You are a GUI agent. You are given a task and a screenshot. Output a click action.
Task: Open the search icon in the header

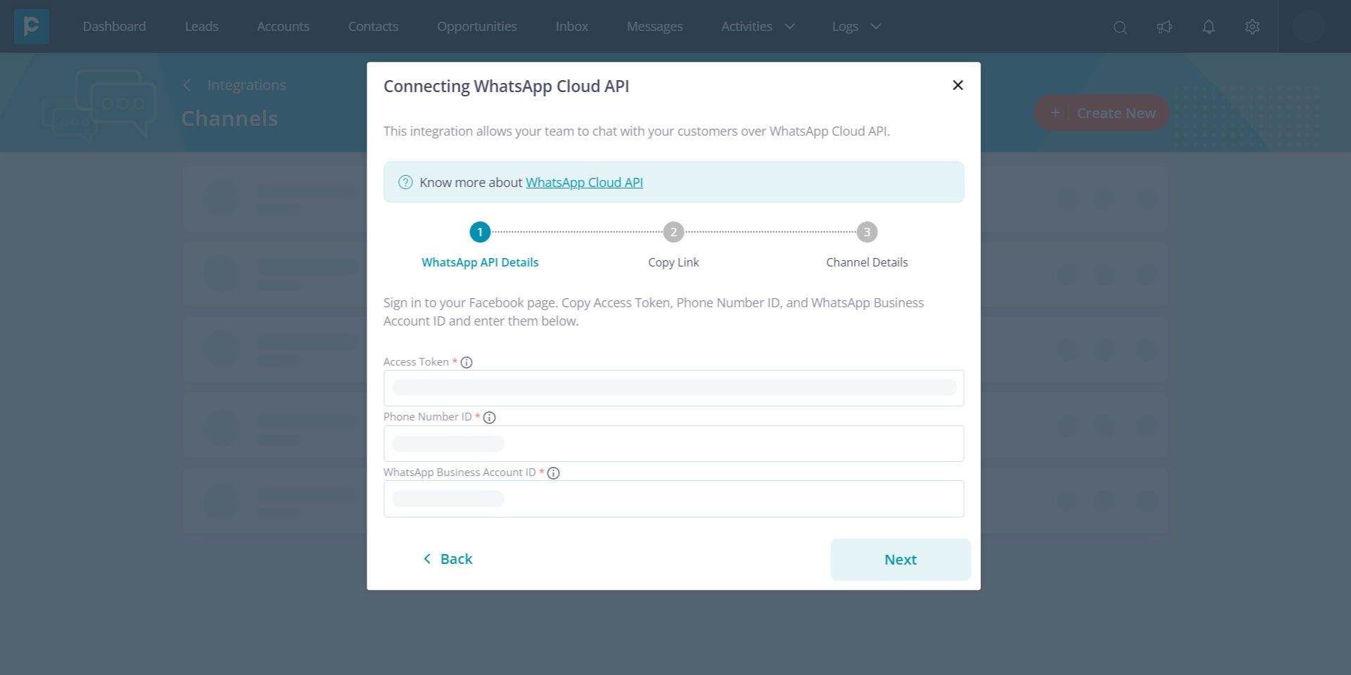coord(1120,27)
